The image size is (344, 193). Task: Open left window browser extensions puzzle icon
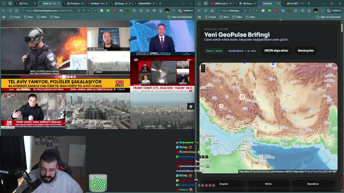point(134,10)
